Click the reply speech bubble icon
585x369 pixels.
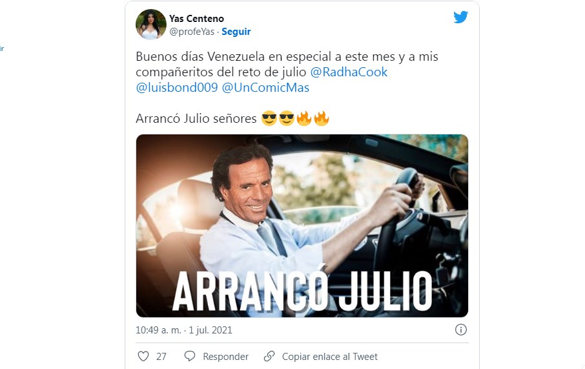click(190, 356)
